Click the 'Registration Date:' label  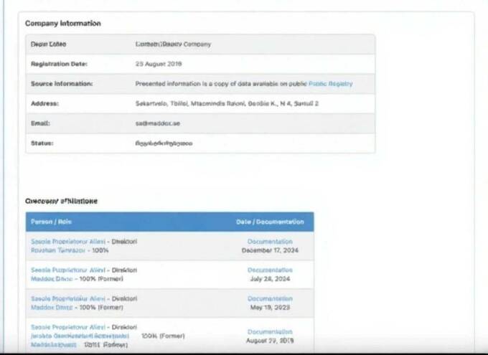(59, 64)
